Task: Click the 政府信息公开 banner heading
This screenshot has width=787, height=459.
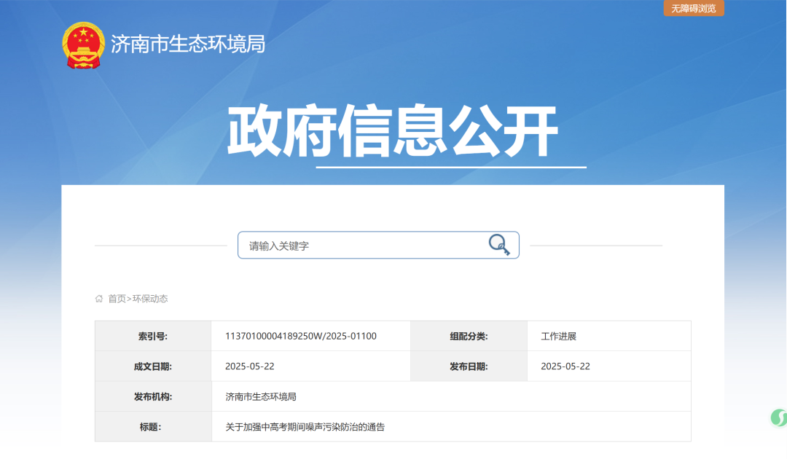Action: 394,127
